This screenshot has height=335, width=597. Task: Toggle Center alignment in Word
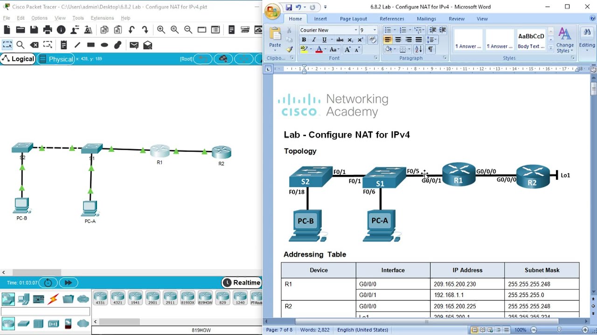pos(398,40)
